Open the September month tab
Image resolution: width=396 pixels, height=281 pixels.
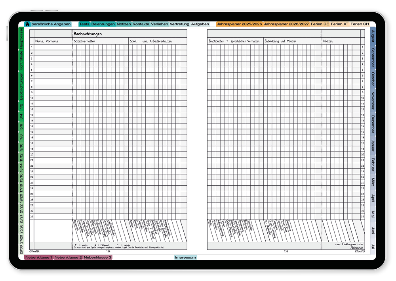[x=373, y=58]
